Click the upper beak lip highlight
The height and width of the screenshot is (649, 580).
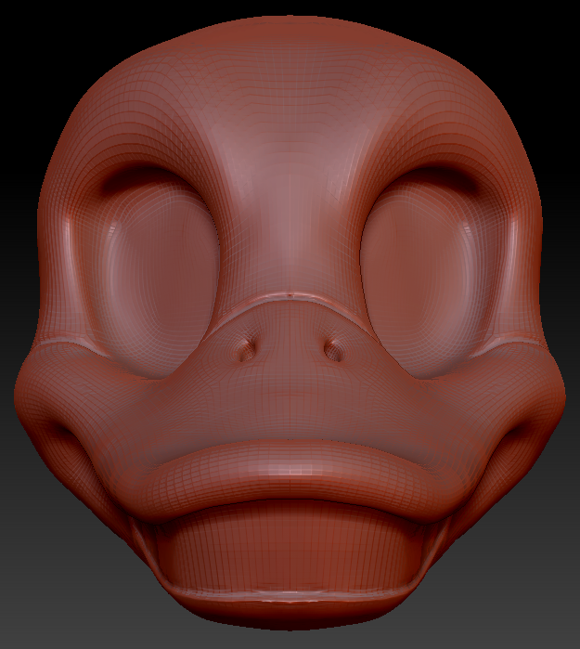tap(290, 470)
